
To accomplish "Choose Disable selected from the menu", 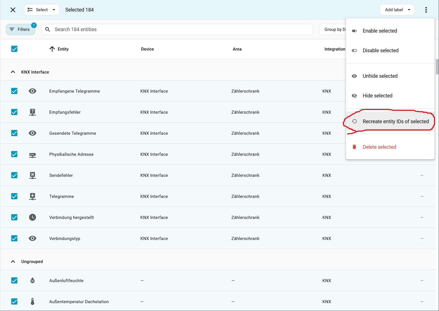I will click(390, 51).
